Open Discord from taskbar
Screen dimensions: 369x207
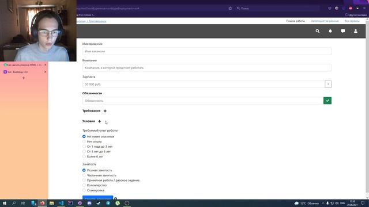89,203
